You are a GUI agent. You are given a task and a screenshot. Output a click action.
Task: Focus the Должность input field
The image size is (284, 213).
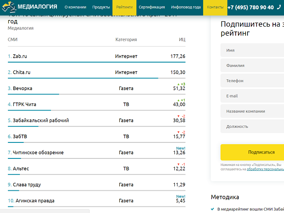252,126
